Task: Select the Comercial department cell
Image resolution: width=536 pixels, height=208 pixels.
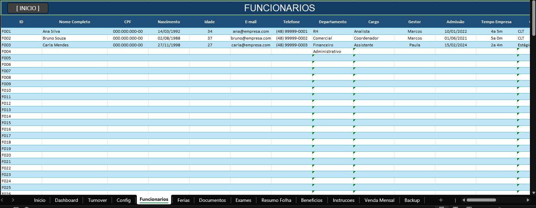Action: point(333,38)
